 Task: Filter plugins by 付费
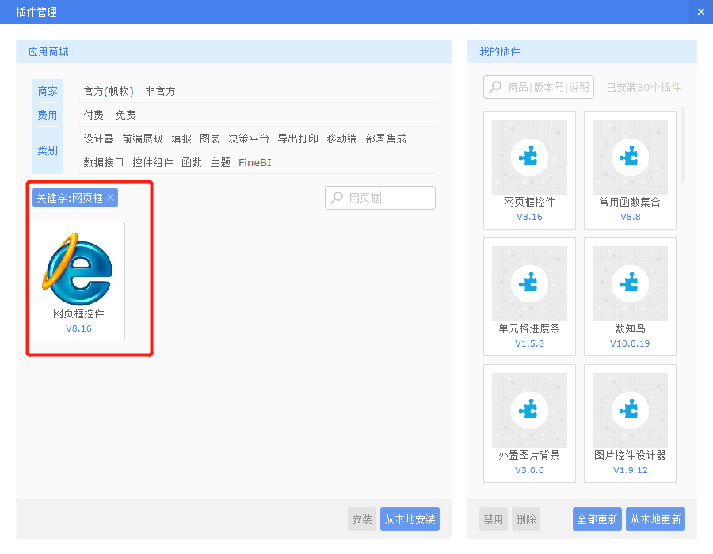93,115
